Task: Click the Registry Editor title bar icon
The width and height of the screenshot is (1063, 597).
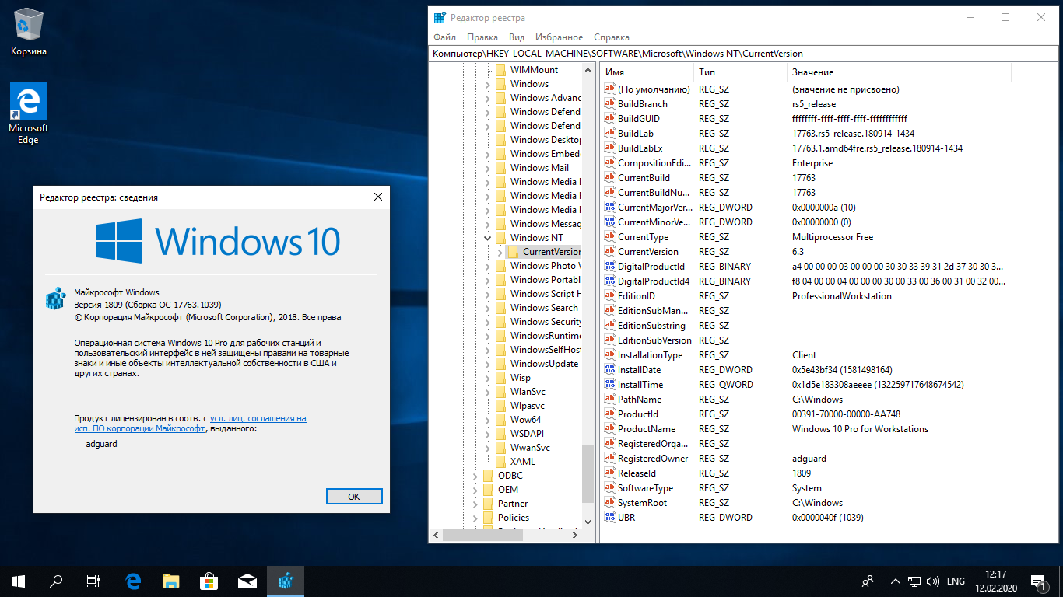Action: coord(440,17)
